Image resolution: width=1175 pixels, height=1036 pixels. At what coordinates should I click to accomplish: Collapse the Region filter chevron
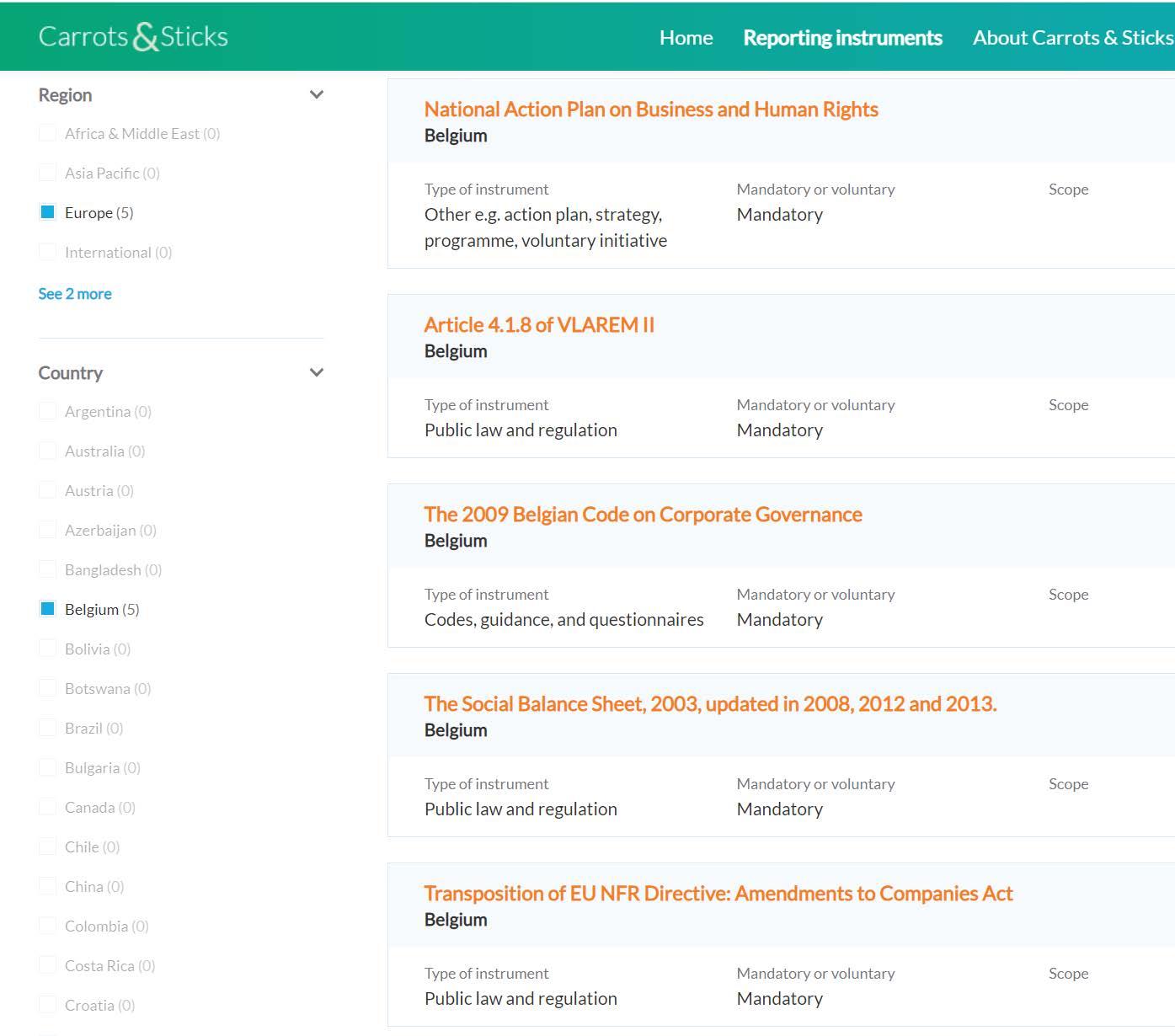pos(317,95)
